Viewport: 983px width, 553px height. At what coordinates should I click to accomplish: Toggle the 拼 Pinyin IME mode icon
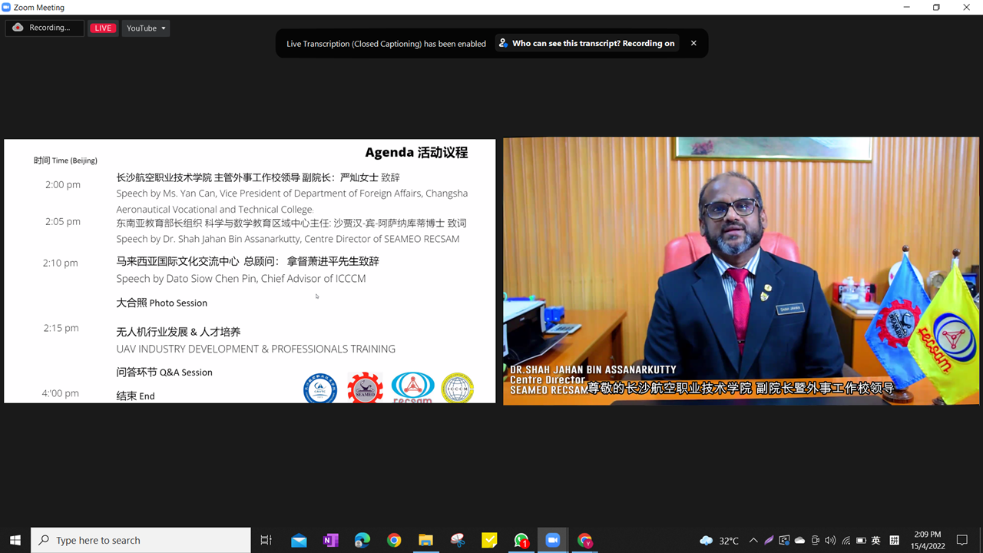(x=895, y=541)
